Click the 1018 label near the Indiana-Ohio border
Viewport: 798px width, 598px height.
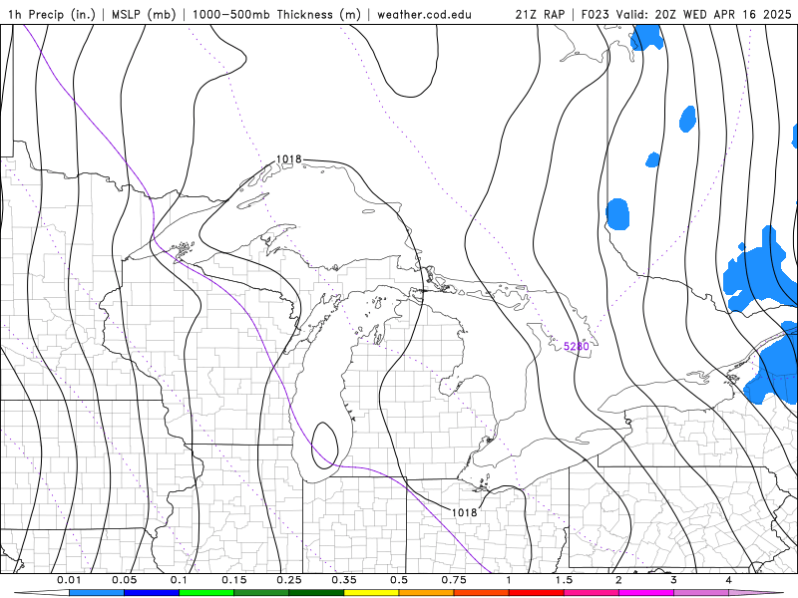[464, 512]
